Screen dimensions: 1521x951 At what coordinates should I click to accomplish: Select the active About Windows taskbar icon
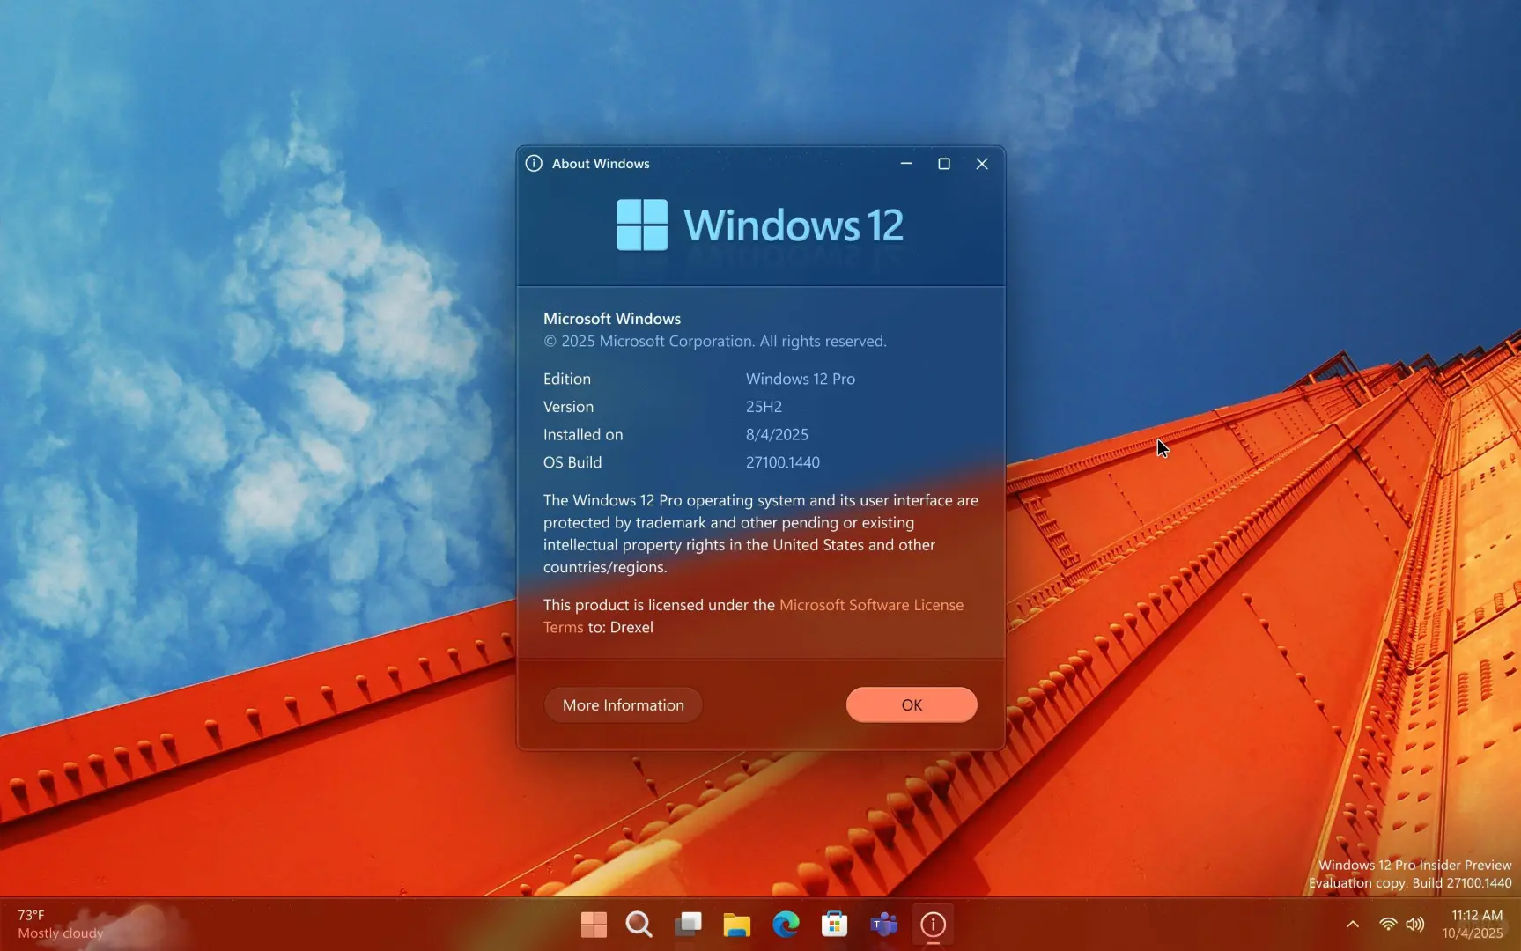(934, 925)
